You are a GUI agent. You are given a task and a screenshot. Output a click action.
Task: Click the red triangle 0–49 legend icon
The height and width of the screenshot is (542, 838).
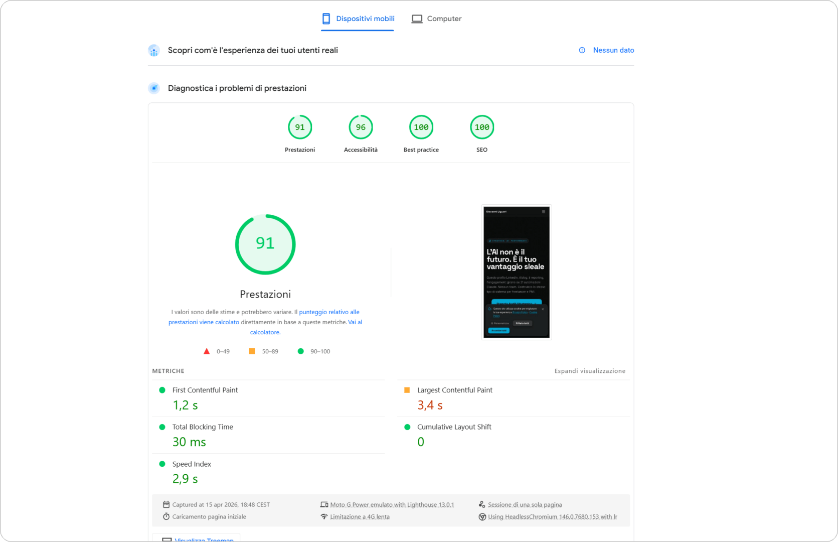[207, 351]
